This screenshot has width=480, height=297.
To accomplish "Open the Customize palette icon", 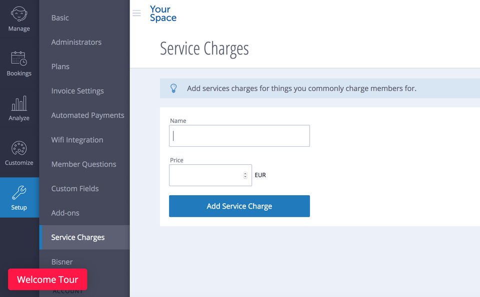I will (x=19, y=148).
